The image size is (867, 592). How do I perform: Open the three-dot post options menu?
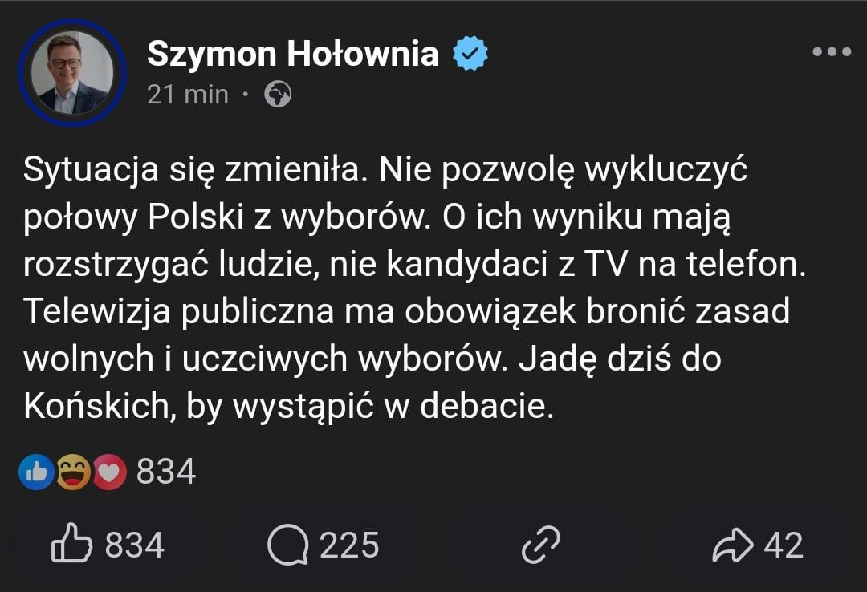[x=832, y=51]
